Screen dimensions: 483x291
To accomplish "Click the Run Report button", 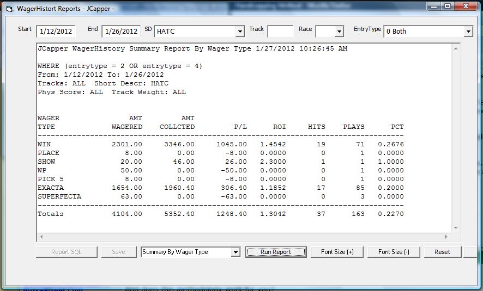I will 276,252.
